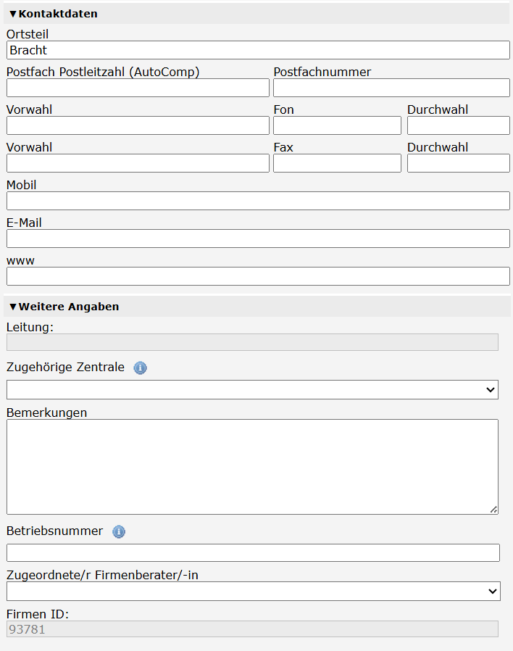The image size is (513, 651).
Task: Focus the Betriebsnummer input field
Action: pyautogui.click(x=253, y=553)
